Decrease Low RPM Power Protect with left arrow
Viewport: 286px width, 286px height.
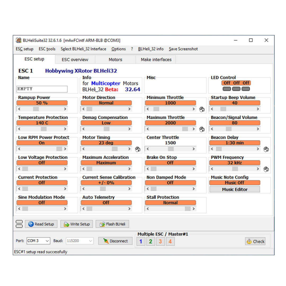pyautogui.click(x=19, y=149)
